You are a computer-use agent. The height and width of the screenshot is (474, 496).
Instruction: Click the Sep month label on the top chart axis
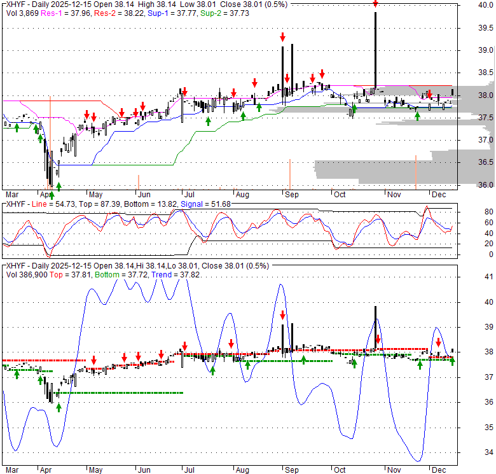[x=291, y=194]
